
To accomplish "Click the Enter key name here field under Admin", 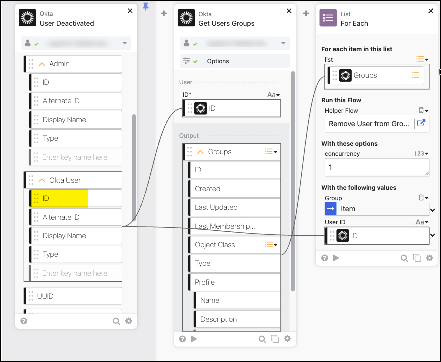I will click(x=75, y=157).
